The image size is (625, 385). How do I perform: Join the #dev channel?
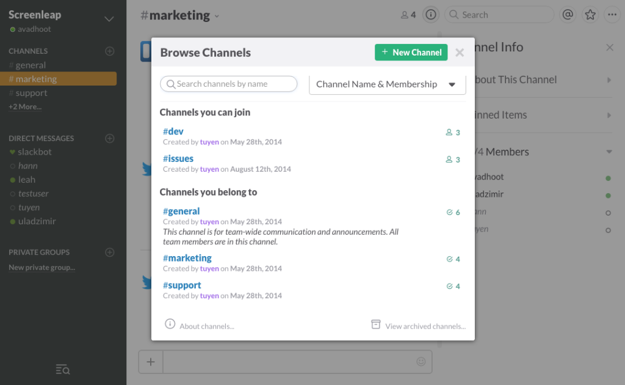tap(173, 131)
